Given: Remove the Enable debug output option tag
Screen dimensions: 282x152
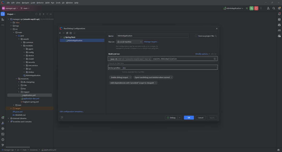Looking at the screenshot, I should pyautogui.click(x=130, y=78).
